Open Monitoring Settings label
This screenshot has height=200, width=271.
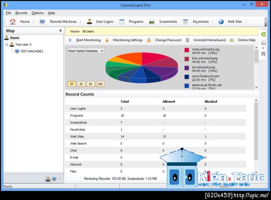pyautogui.click(x=128, y=40)
